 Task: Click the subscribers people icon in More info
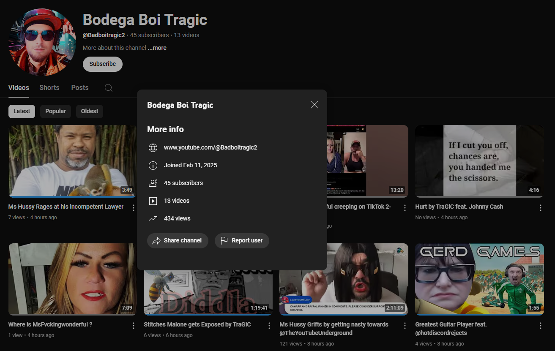[153, 183]
